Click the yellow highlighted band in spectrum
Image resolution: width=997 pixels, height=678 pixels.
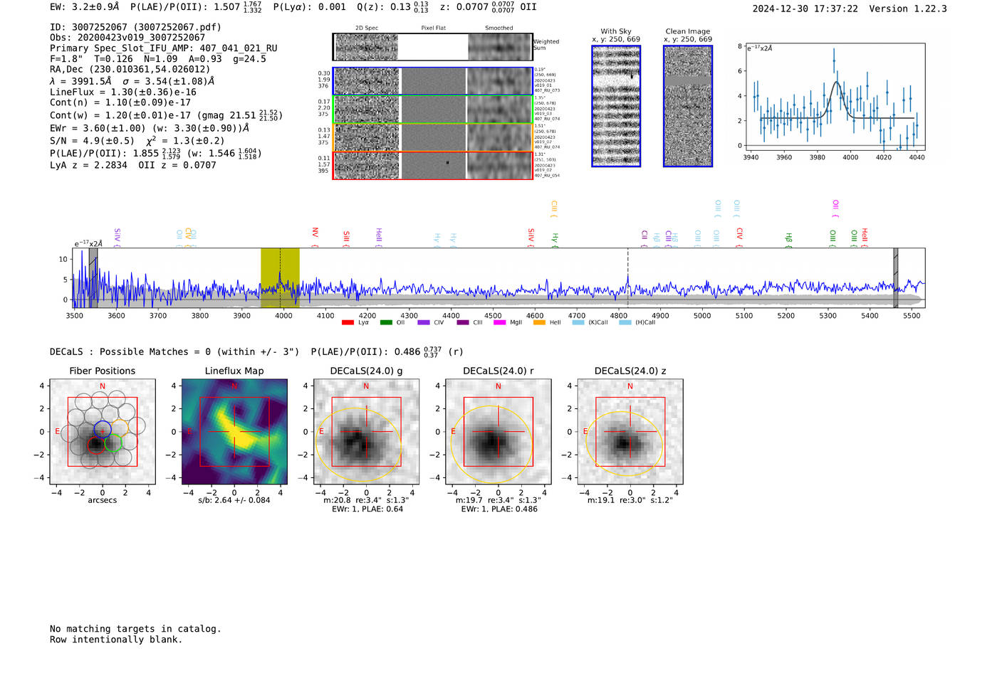[x=280, y=278]
